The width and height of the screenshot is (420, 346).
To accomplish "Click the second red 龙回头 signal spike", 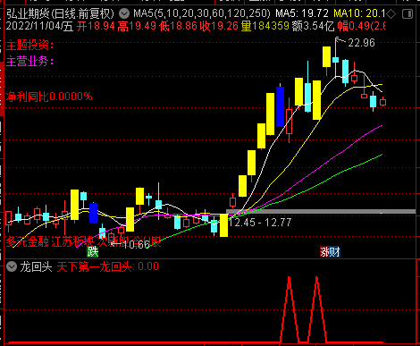I will 316,309.
